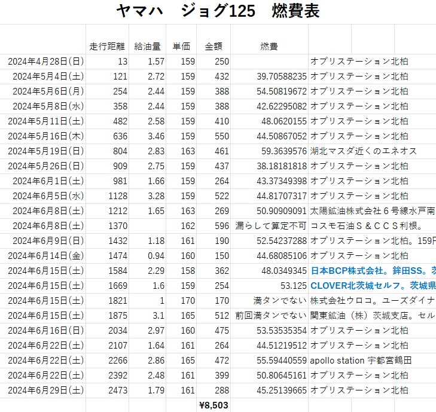The width and height of the screenshot is (436, 412).
Task: Select the apollo station 宇都宮鶴田 cell
Action: point(361,361)
